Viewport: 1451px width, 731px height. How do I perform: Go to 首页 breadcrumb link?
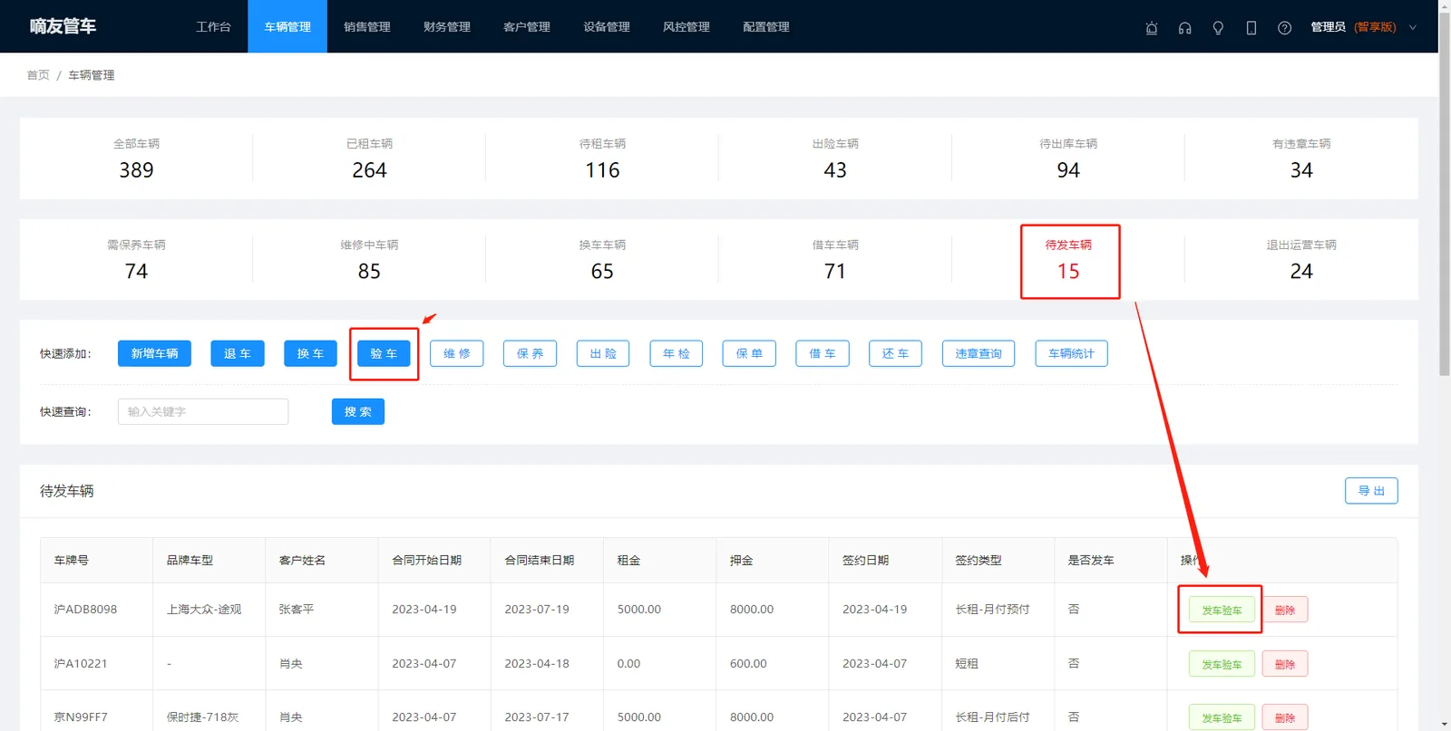[x=38, y=75]
